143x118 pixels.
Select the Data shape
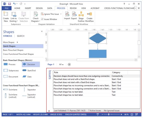pos(27,77)
